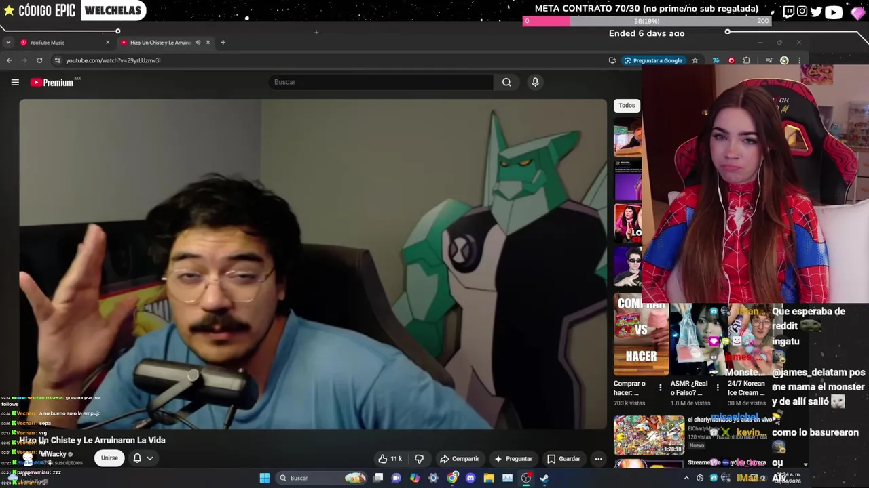869x488 pixels.
Task: Join channel with Unirse button
Action: coord(109,458)
